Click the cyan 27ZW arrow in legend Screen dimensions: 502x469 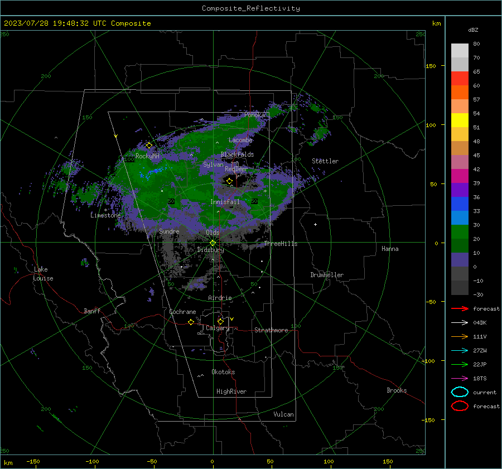(460, 350)
